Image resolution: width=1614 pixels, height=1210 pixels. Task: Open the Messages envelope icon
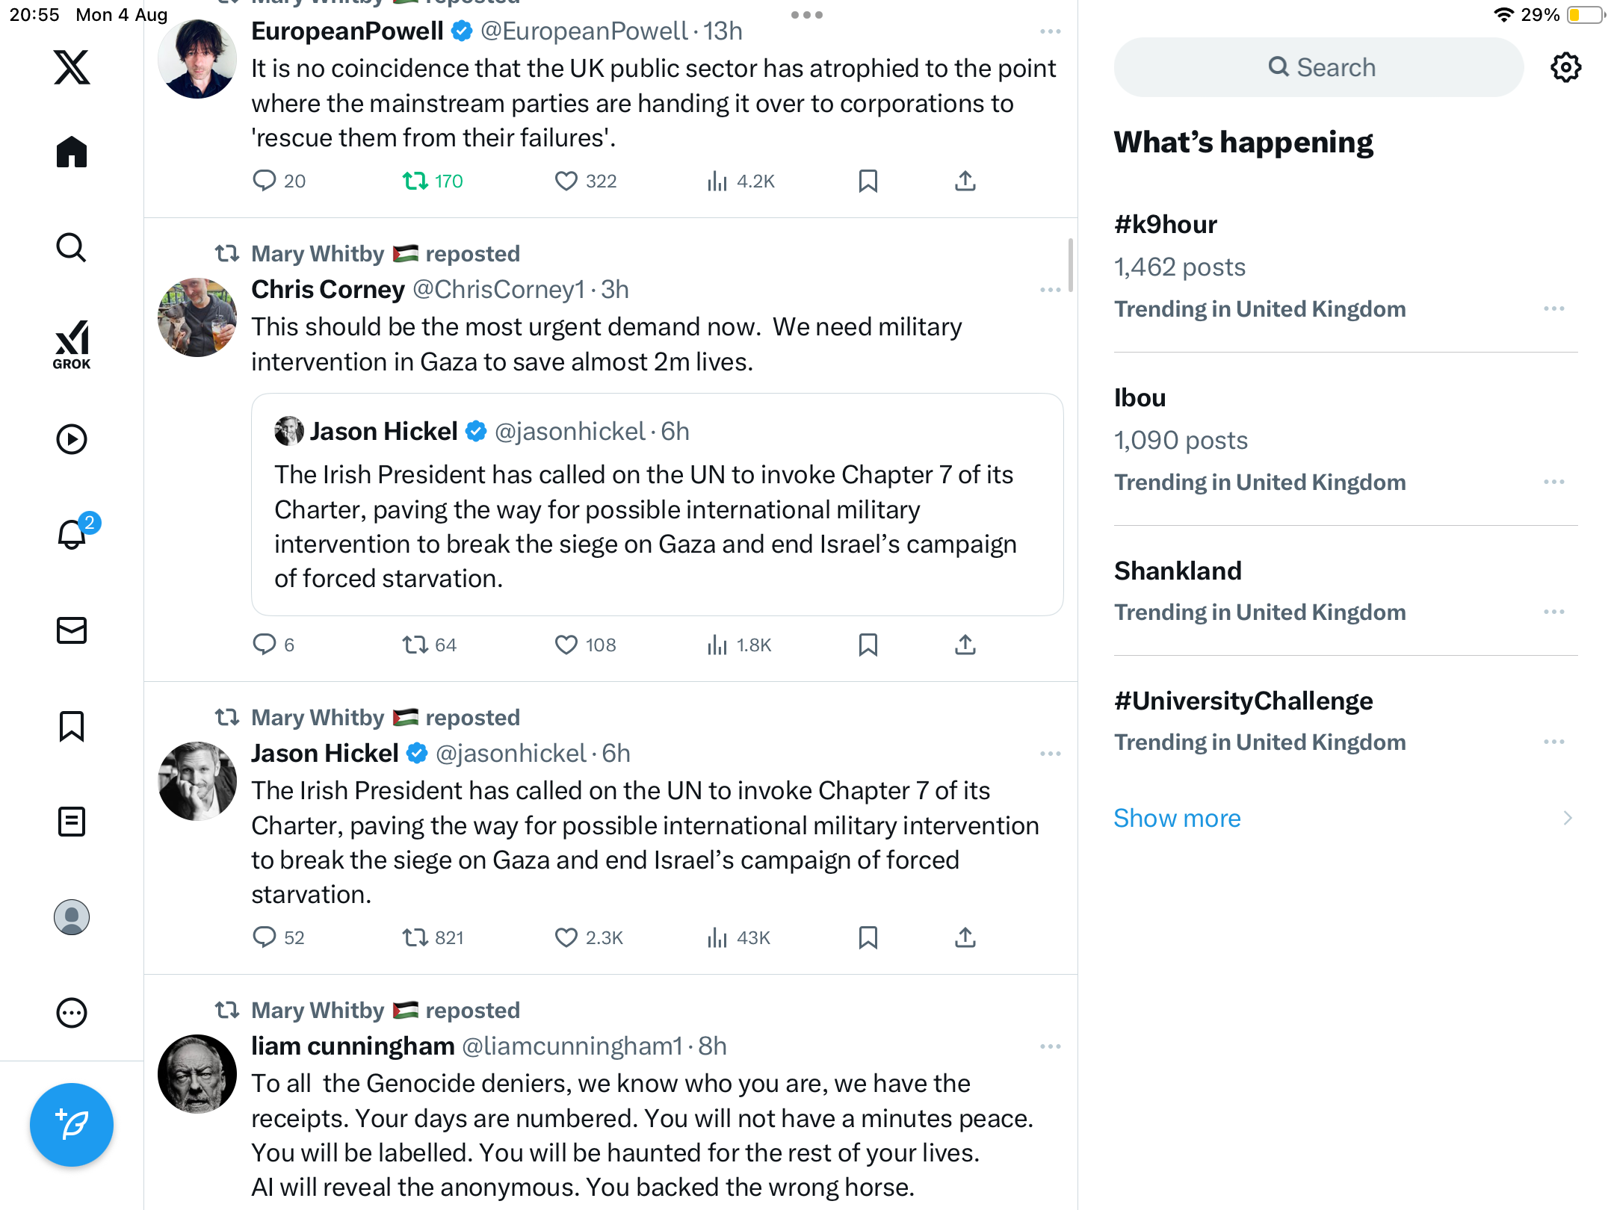72,630
